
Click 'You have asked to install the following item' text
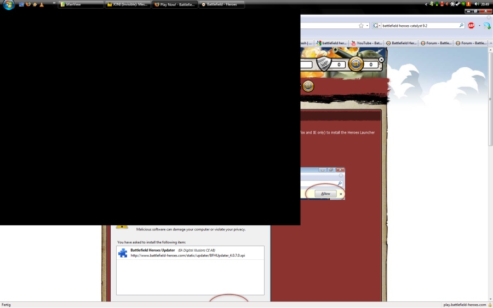(x=152, y=242)
